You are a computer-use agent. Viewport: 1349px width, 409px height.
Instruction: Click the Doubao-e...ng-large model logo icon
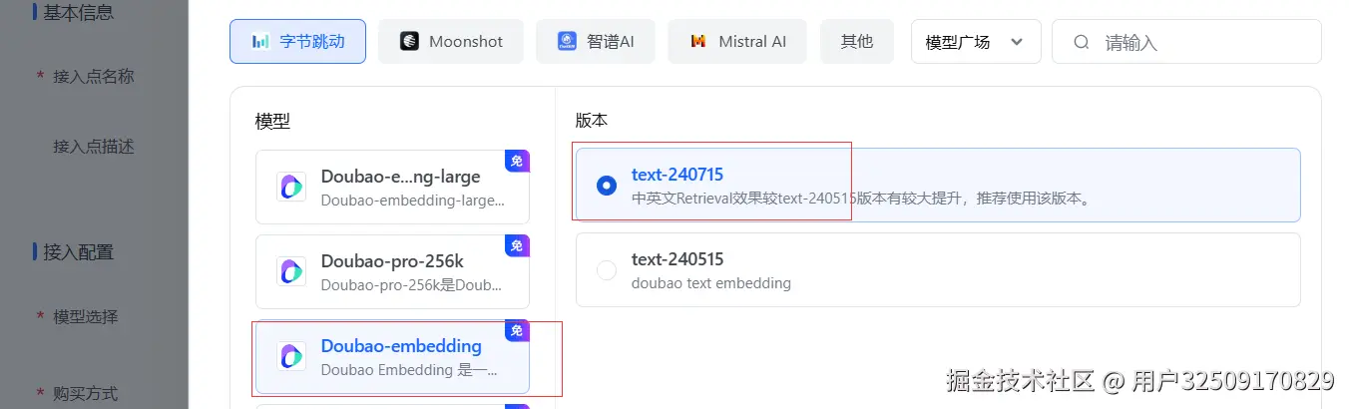[291, 187]
